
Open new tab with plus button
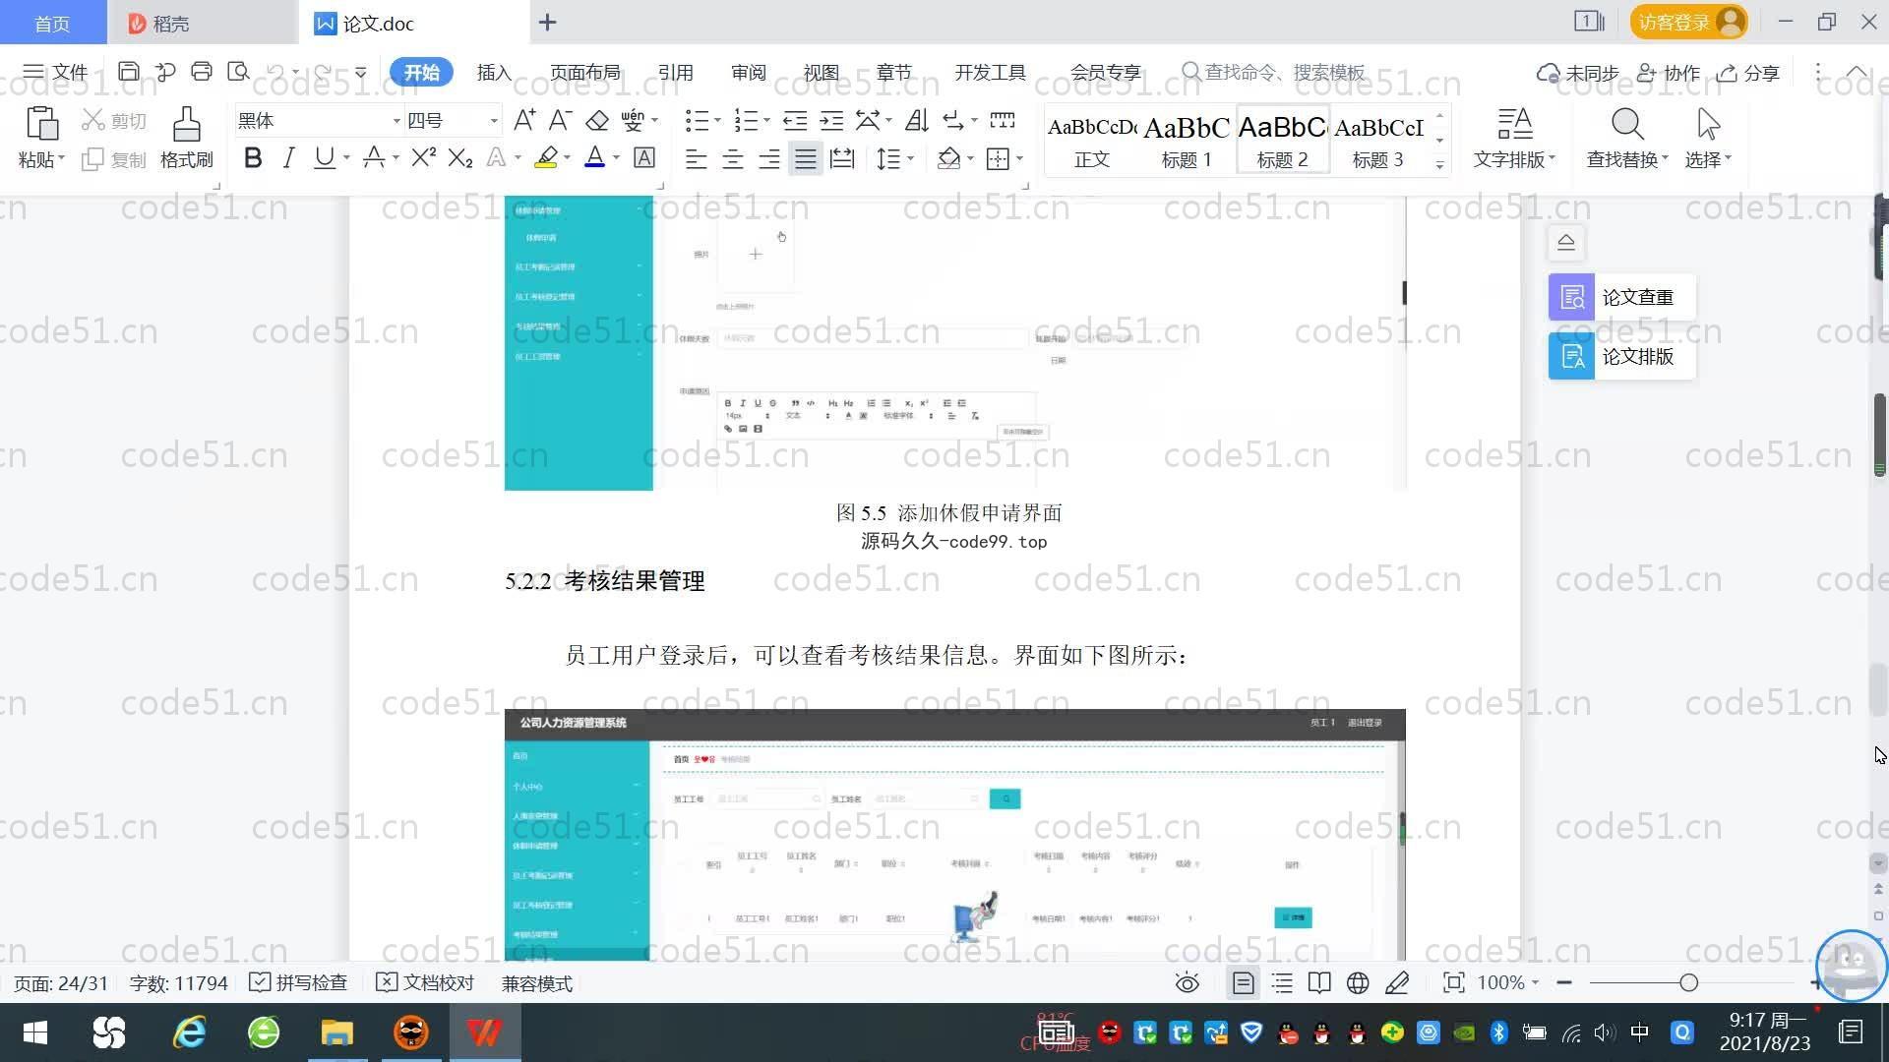pos(548,22)
